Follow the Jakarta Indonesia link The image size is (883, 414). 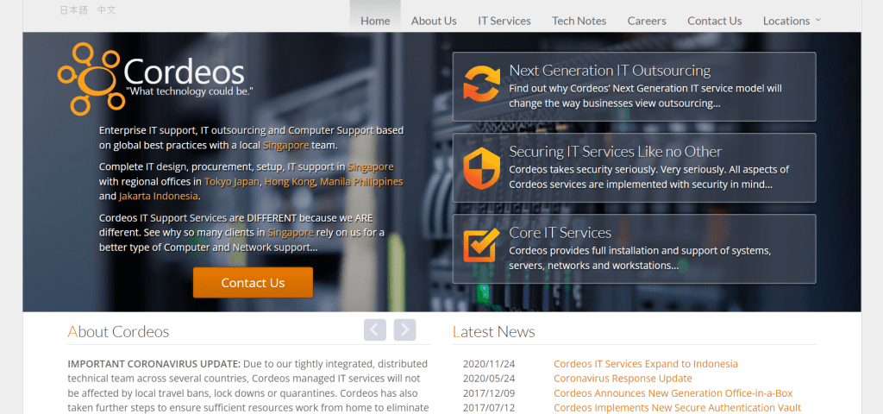tap(159, 197)
